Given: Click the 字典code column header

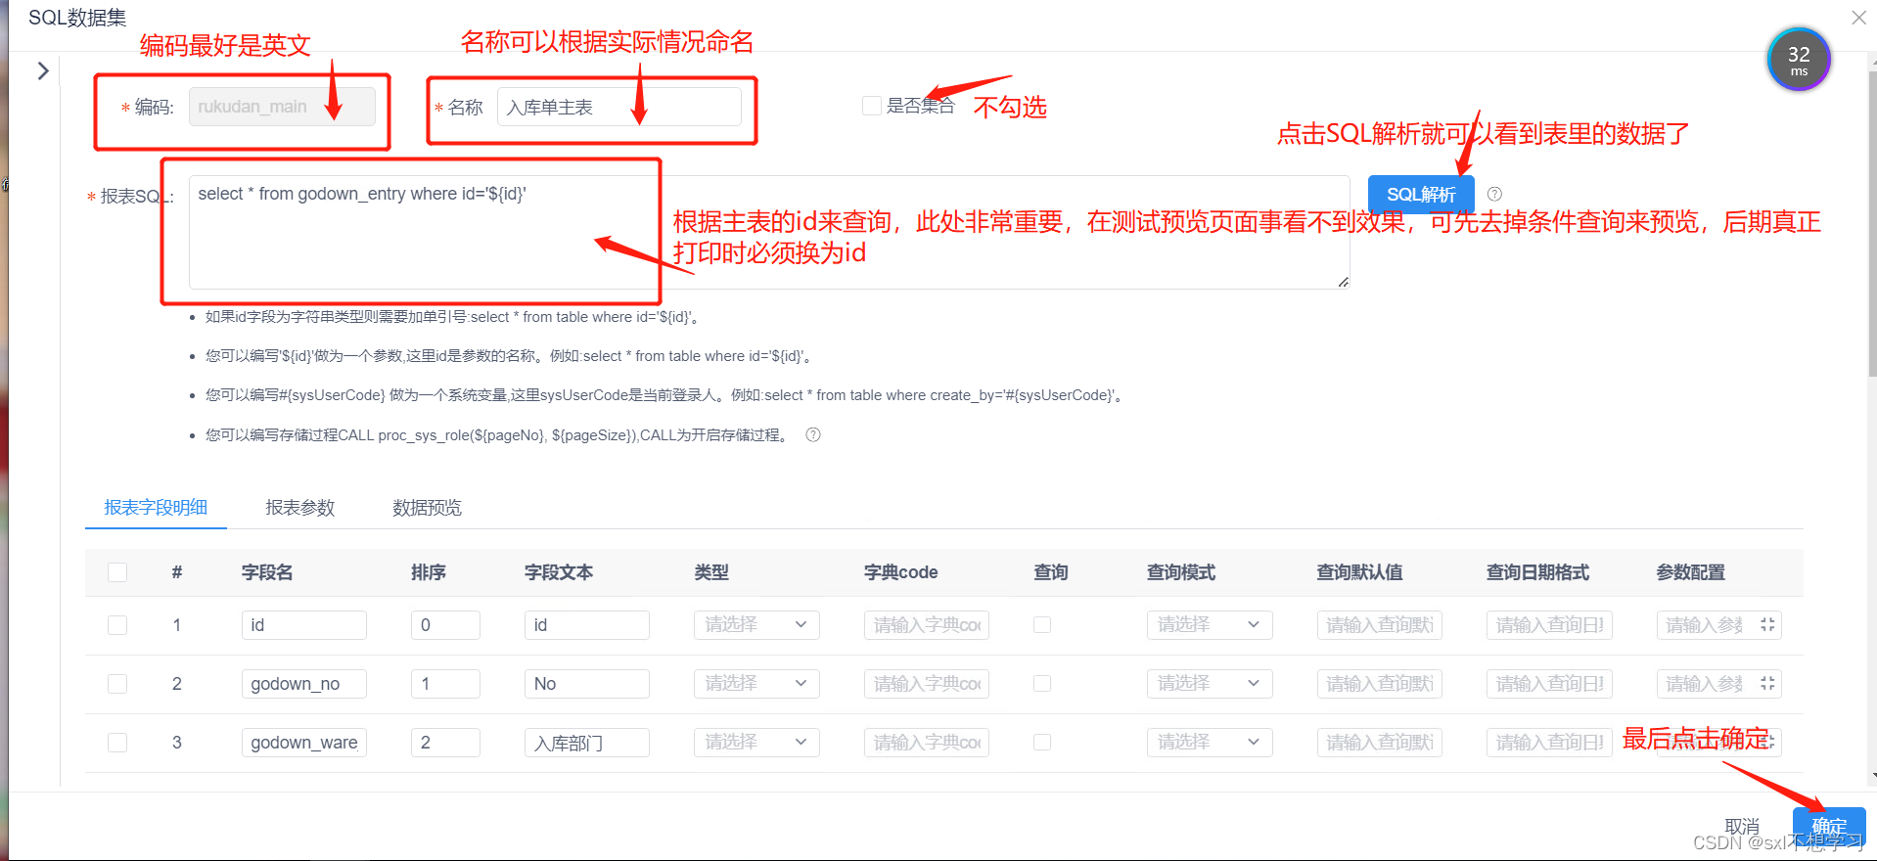Looking at the screenshot, I should pos(901,572).
